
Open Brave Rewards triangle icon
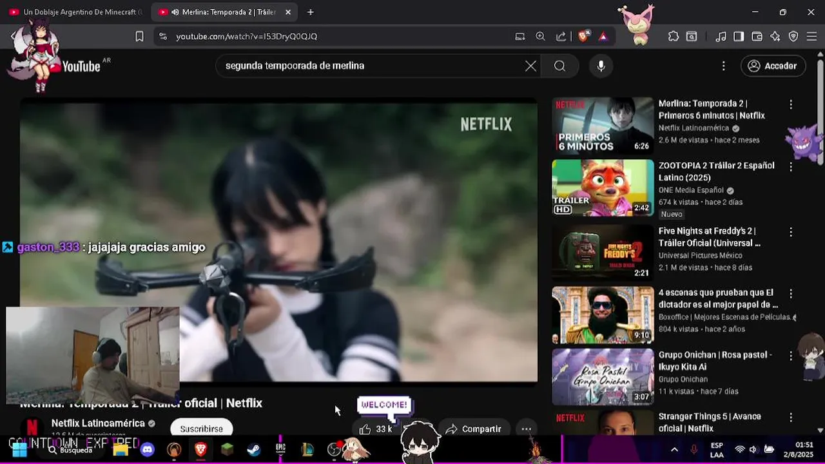[x=603, y=37]
